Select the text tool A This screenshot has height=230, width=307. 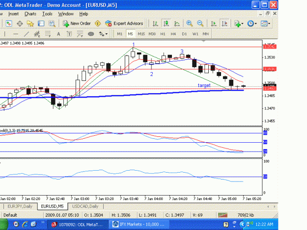point(58,34)
